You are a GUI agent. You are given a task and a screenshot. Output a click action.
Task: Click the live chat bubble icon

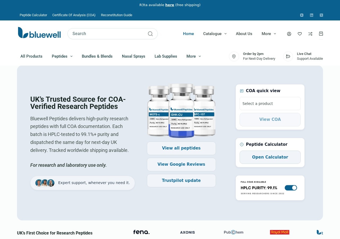288,56
